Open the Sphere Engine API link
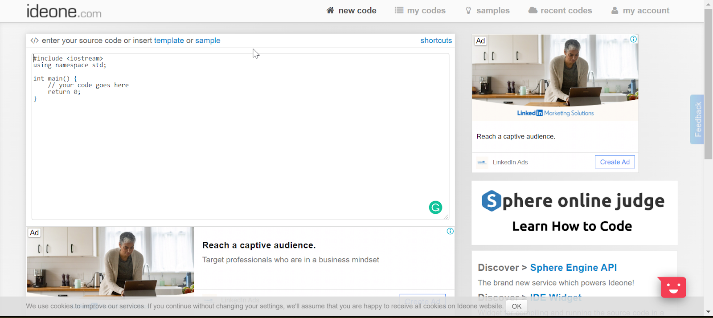Image resolution: width=713 pixels, height=318 pixels. click(x=574, y=267)
